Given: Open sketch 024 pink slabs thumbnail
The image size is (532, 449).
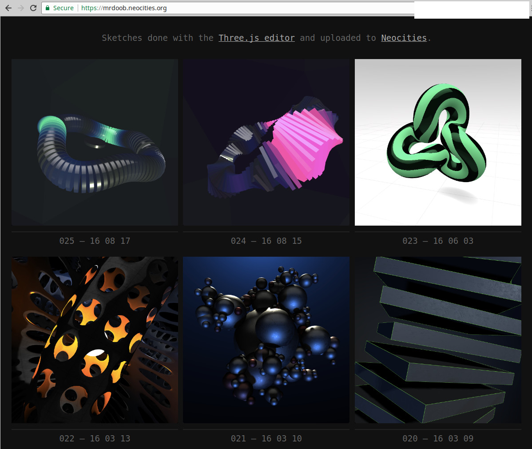Looking at the screenshot, I should (266, 142).
